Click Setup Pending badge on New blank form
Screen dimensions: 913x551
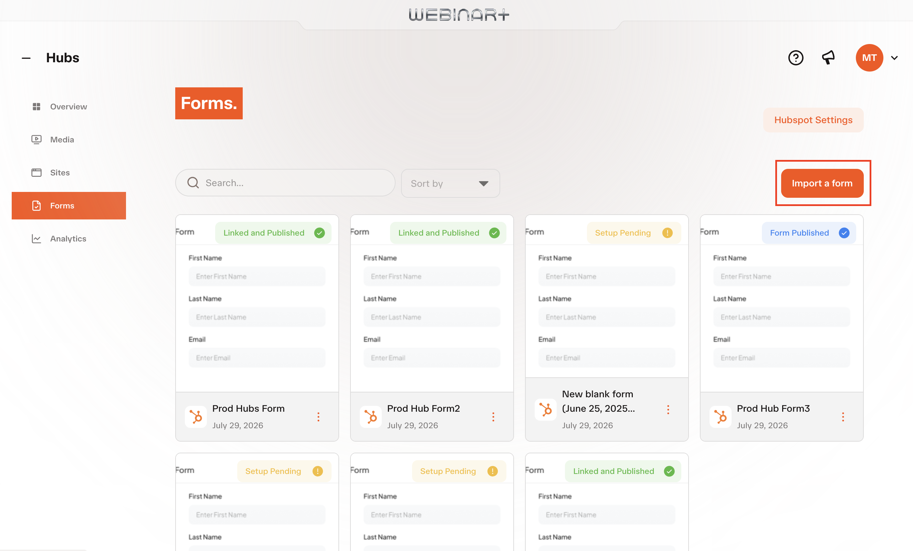634,233
